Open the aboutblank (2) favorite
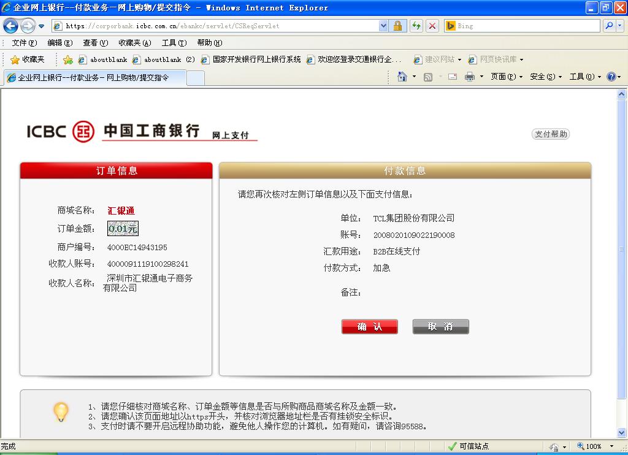 [163, 59]
